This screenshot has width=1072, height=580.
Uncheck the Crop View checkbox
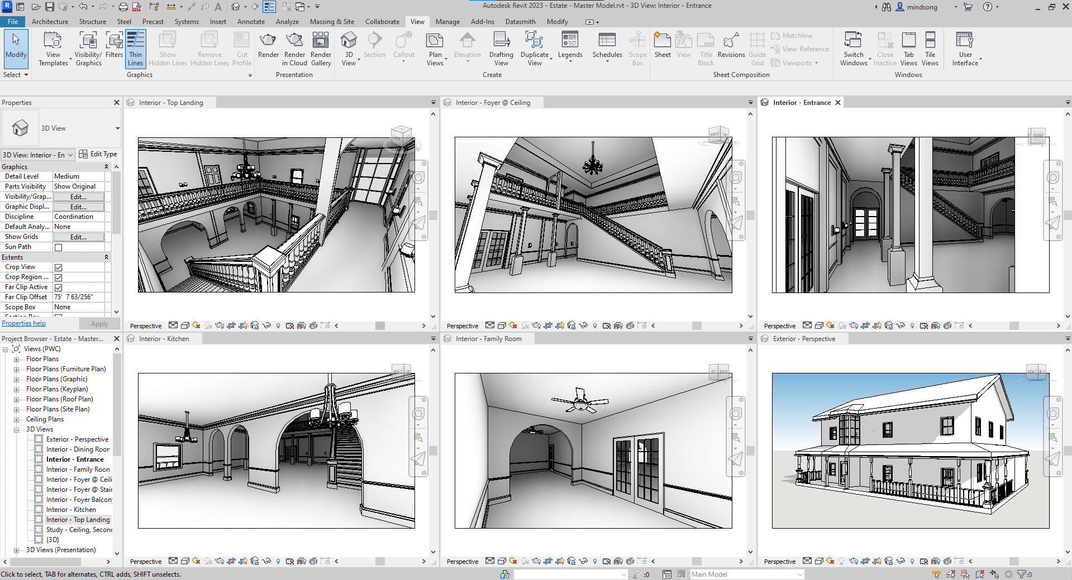click(x=58, y=267)
